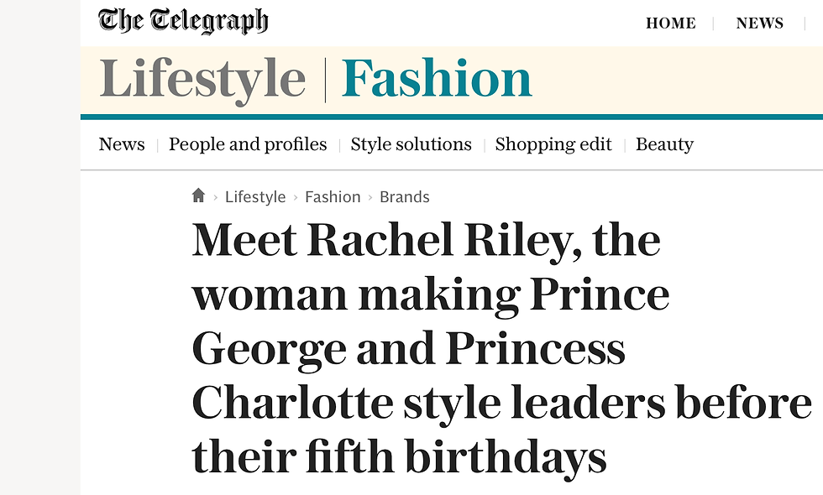Viewport: 823px width, 495px height.
Task: Click the divider line between Lifestyle and Fashion
Action: click(325, 81)
